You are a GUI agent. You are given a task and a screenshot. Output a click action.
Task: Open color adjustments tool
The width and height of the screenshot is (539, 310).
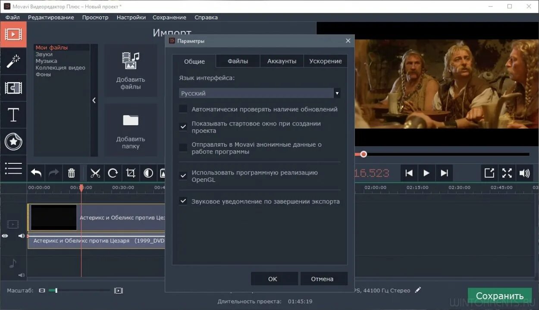148,173
